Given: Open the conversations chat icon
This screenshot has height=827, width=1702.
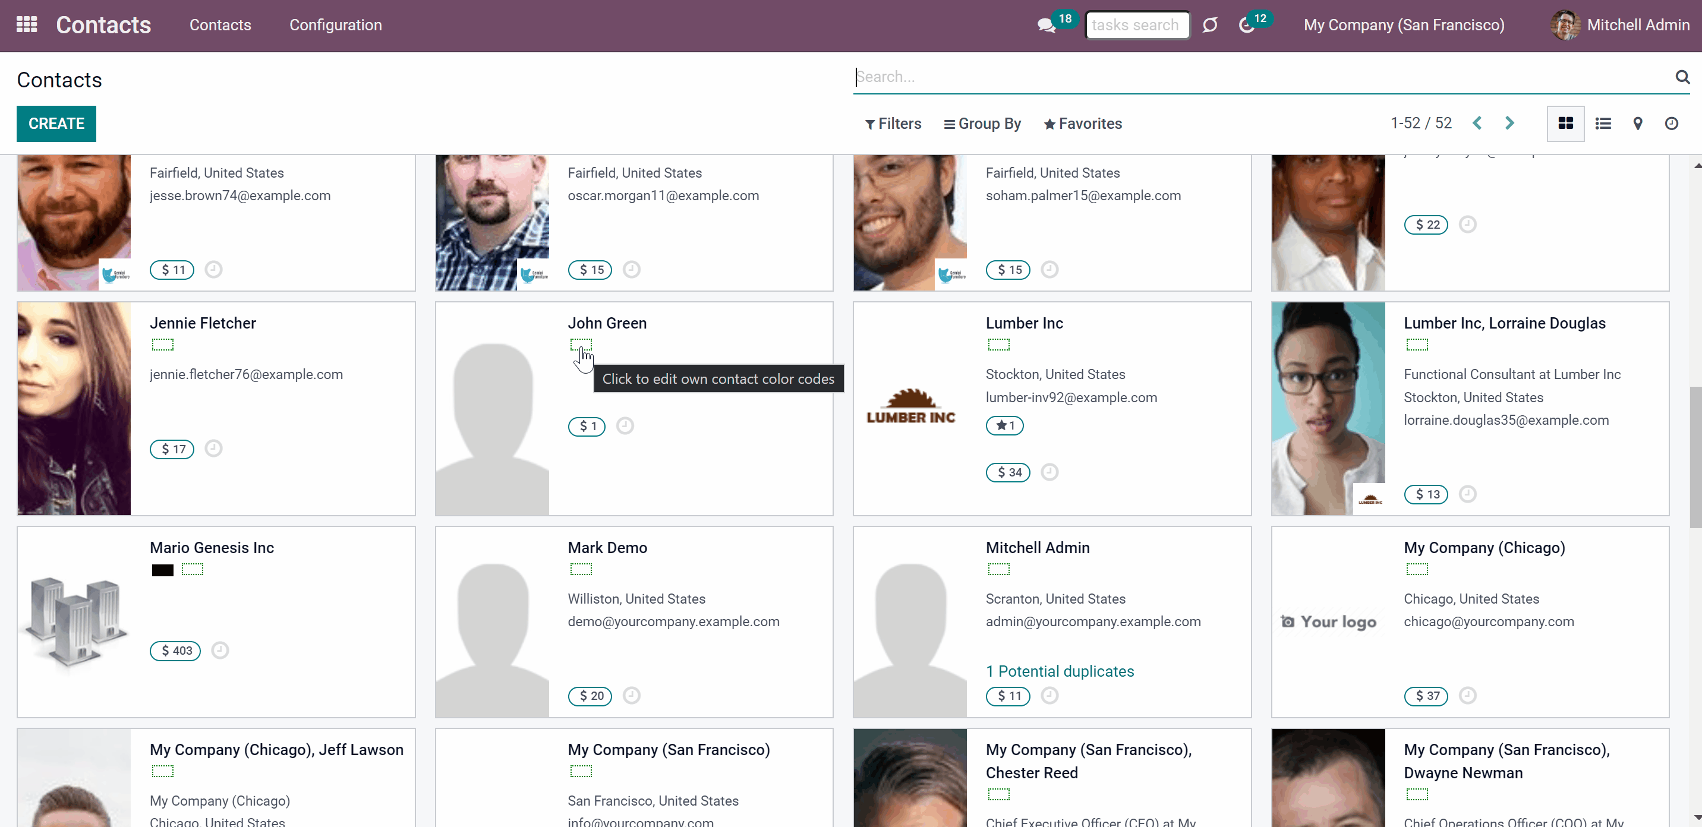Looking at the screenshot, I should 1046,26.
